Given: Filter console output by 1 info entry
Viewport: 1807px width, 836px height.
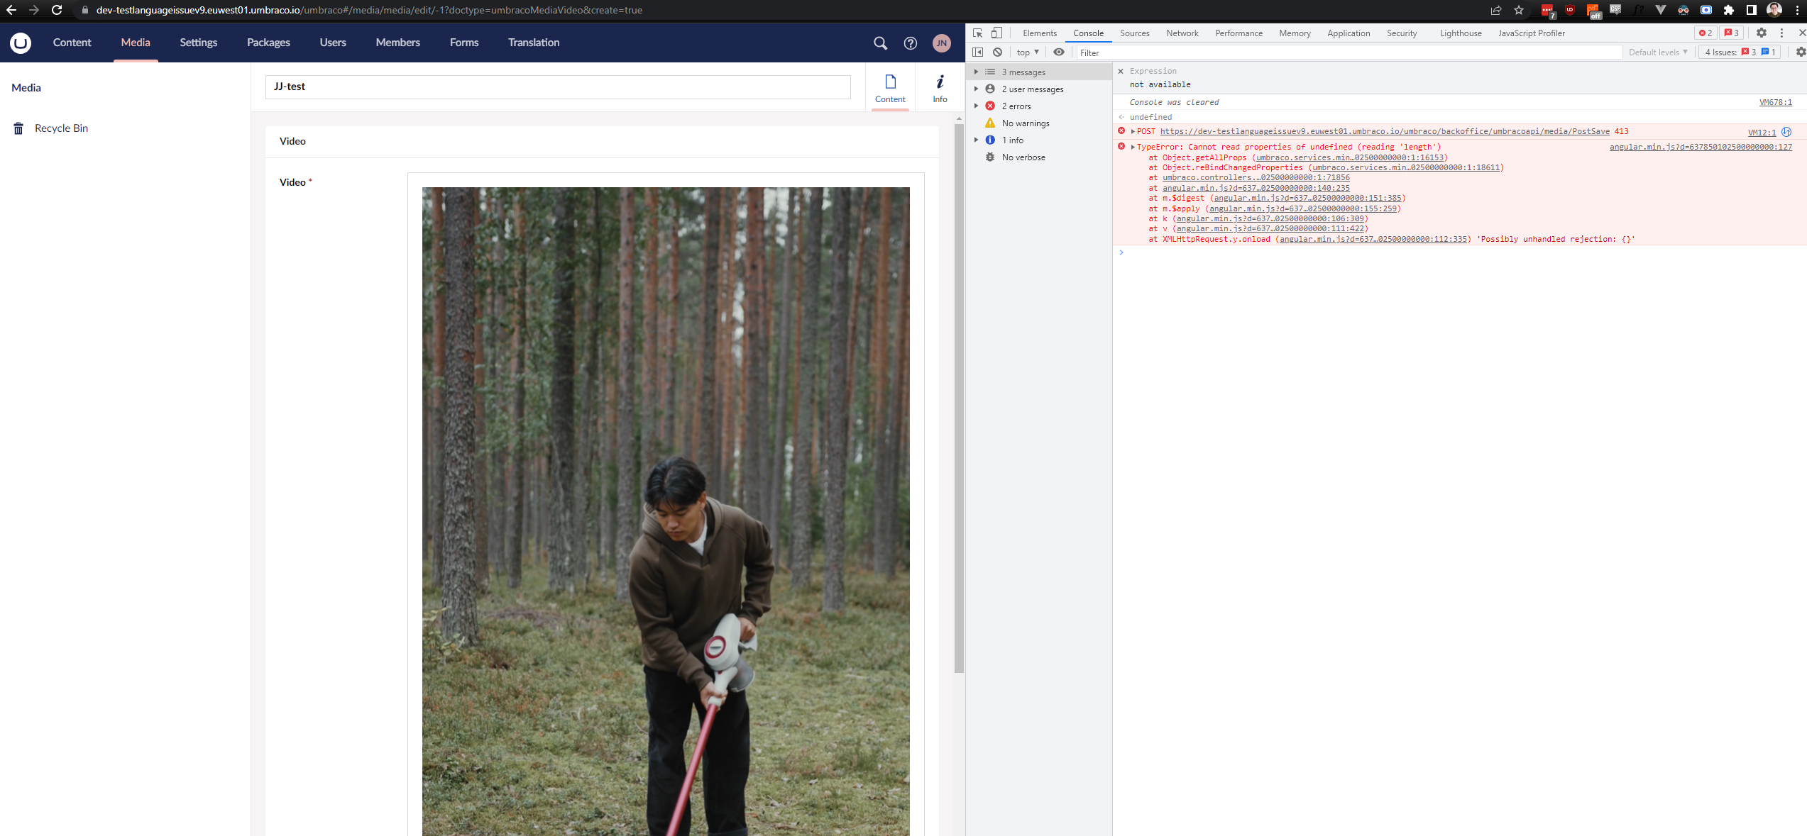Looking at the screenshot, I should click(1014, 140).
